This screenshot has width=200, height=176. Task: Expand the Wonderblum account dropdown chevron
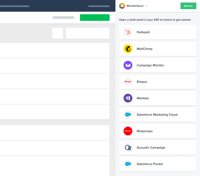147,6
